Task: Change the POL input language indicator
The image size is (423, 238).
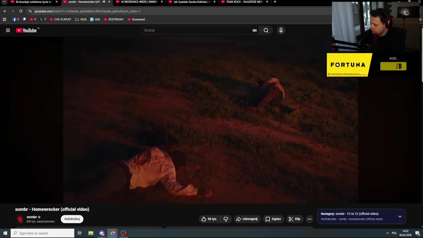Action: [394, 233]
